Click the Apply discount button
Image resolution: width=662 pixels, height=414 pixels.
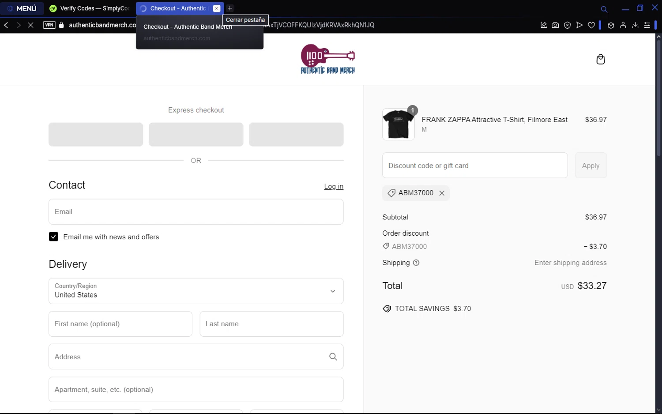coord(591,166)
